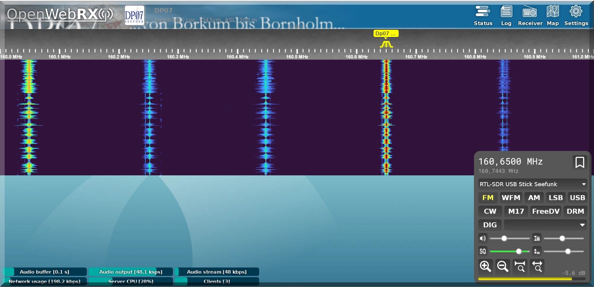This screenshot has width=594, height=287.
Task: Zoom in on the waterfall
Action: (485, 266)
